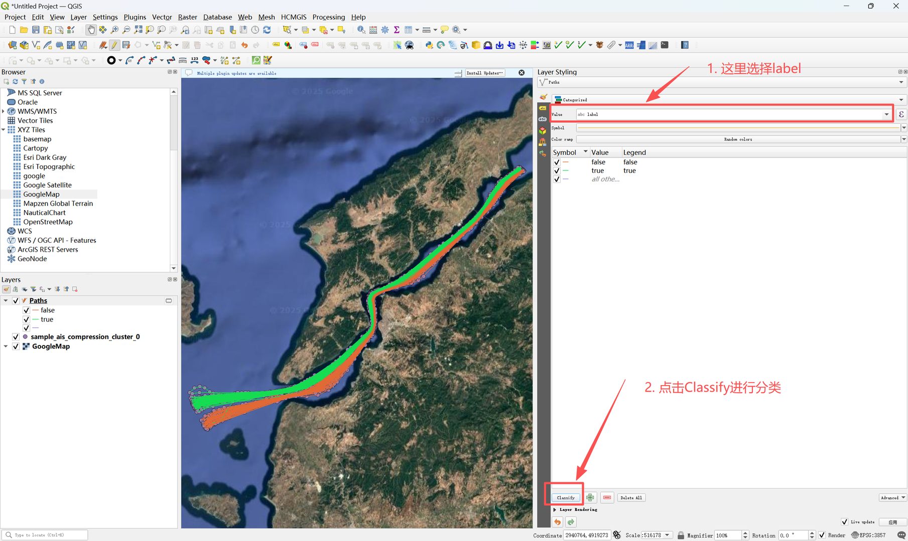Click the Toggle Editing pencil icon
The image size is (908, 541).
click(x=114, y=45)
